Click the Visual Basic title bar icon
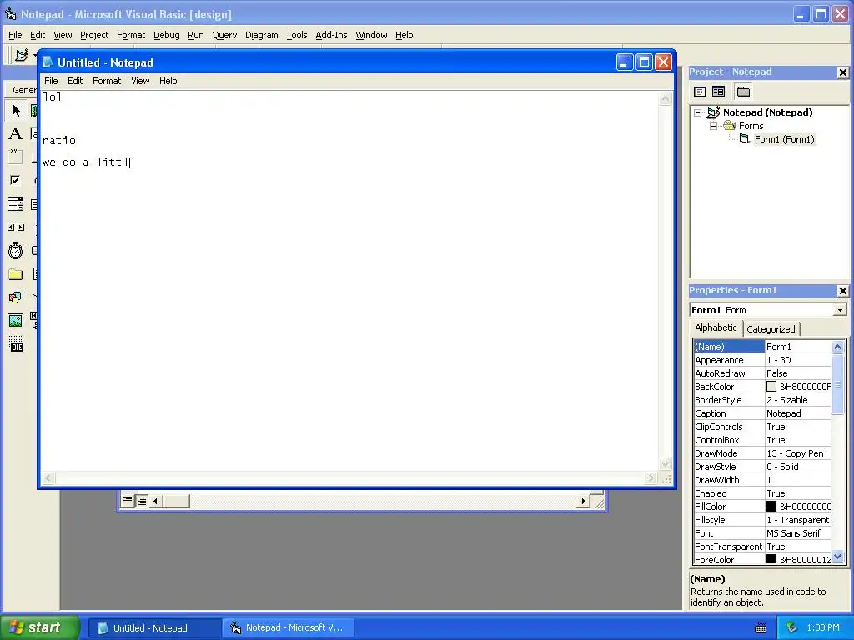Image resolution: width=854 pixels, height=640 pixels. [10, 14]
